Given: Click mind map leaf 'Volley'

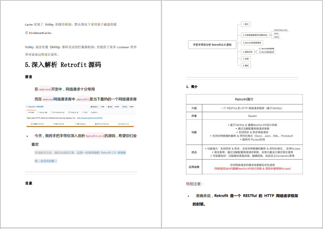Looking at the screenshot, I should [276, 34].
